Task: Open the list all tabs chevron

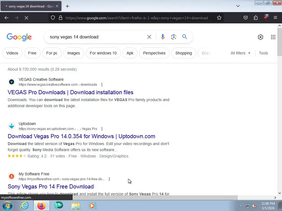Action: 238,6
